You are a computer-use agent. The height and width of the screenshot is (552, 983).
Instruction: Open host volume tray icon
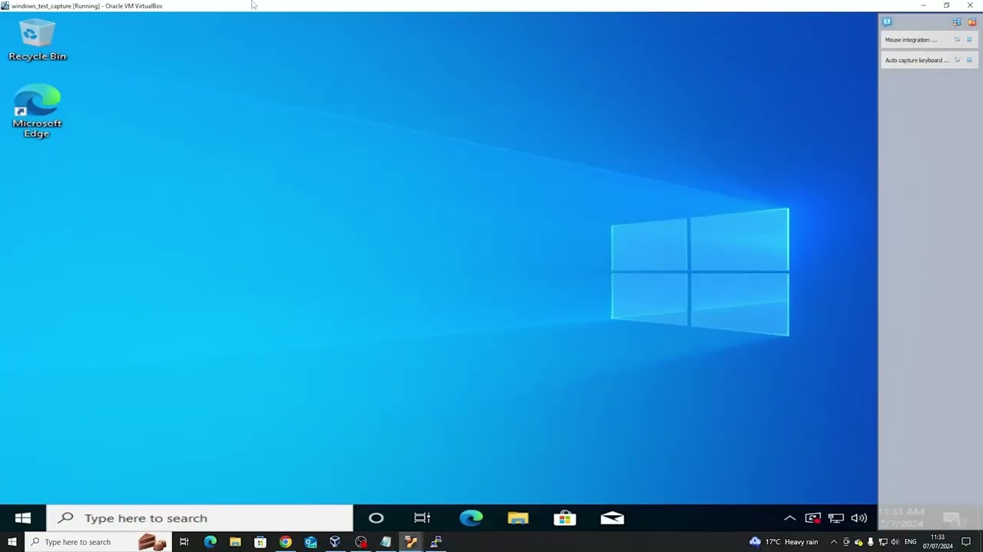click(895, 542)
